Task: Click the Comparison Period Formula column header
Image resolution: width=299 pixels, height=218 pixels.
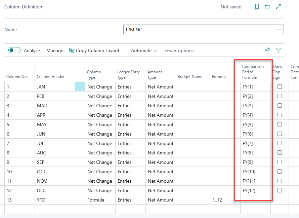Action: pos(253,72)
